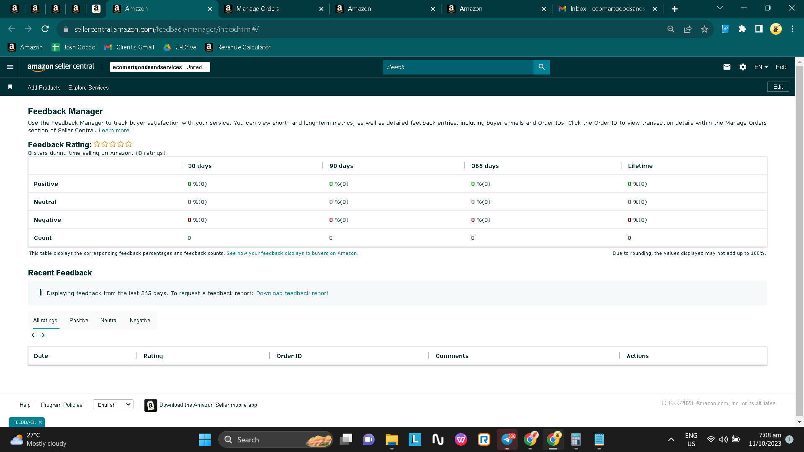Switch to the Neutral feedback tab
Image resolution: width=804 pixels, height=452 pixels.
click(x=109, y=320)
